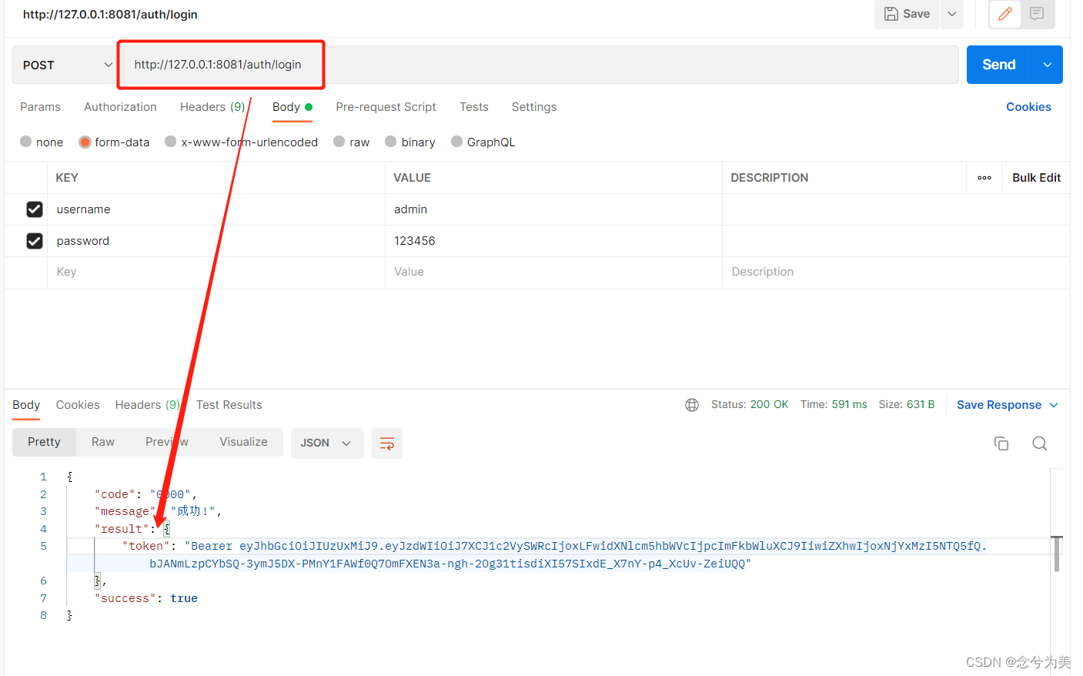Click the empty Key placeholder field
This screenshot has height=676, width=1083.
point(216,272)
